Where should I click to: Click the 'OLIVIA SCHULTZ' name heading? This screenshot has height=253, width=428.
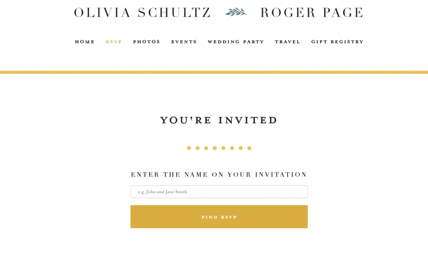tap(142, 12)
